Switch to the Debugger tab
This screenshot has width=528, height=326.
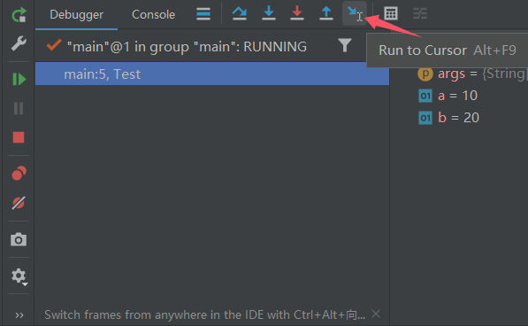click(x=76, y=14)
